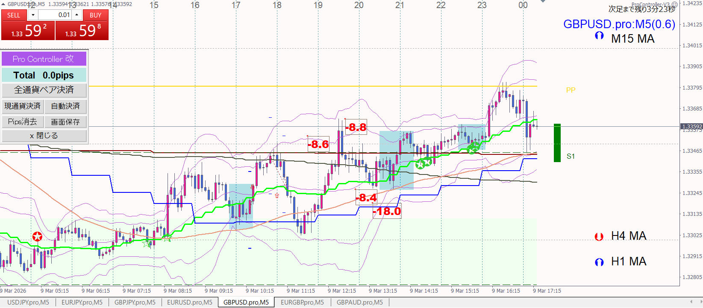This screenshot has height=308, width=703.
Task: Click the H4 MA red down-arrow icon
Action: 599,236
